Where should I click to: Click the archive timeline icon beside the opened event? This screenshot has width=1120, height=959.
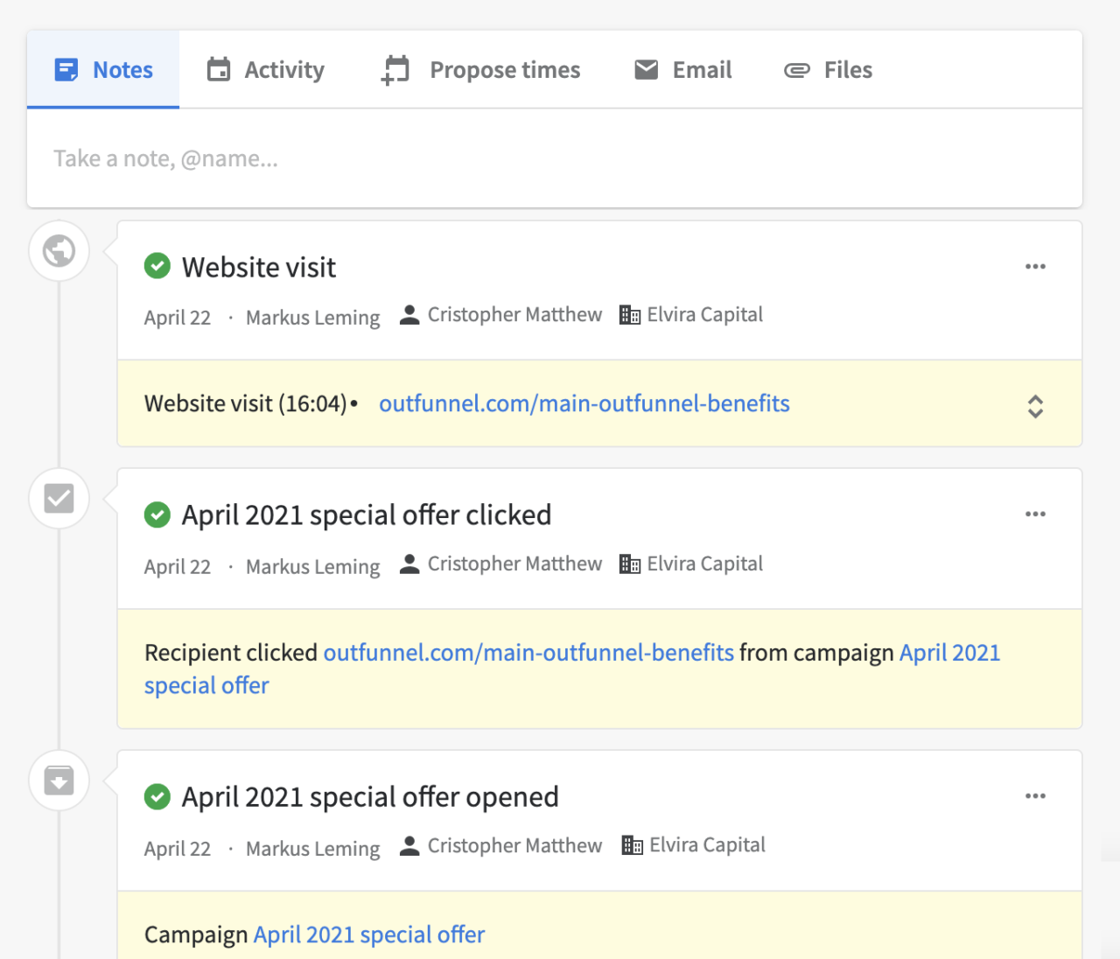coord(59,780)
